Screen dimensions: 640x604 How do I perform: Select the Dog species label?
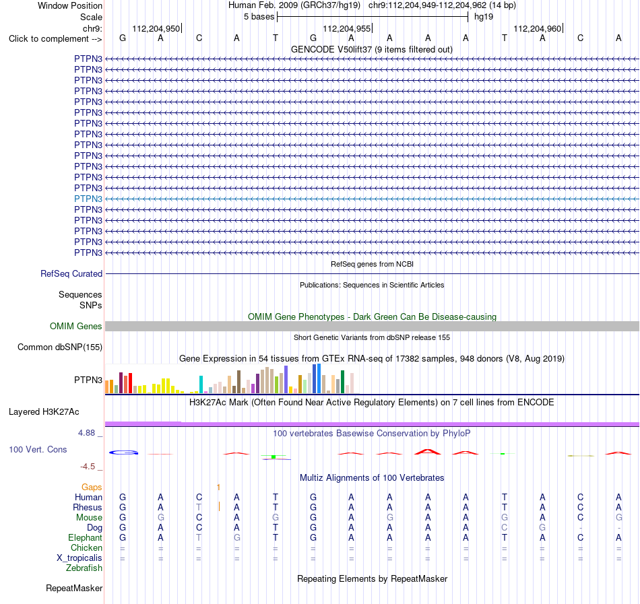click(94, 528)
